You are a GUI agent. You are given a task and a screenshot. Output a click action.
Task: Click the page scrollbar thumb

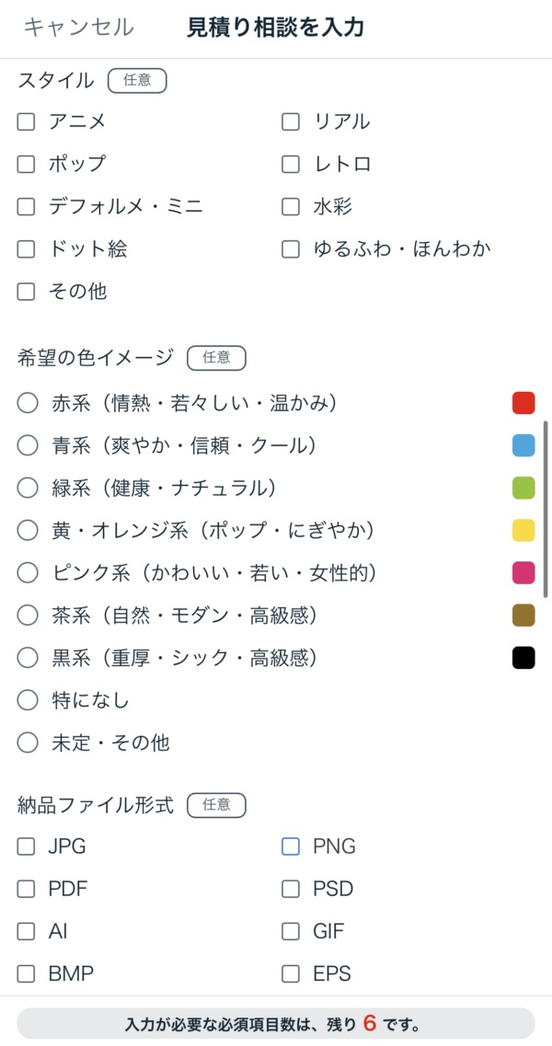(x=546, y=509)
